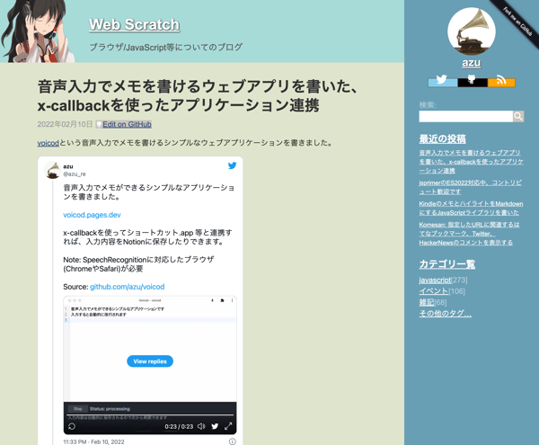
Task: Open voicod.pages.dev link in tweet
Action: (x=92, y=215)
